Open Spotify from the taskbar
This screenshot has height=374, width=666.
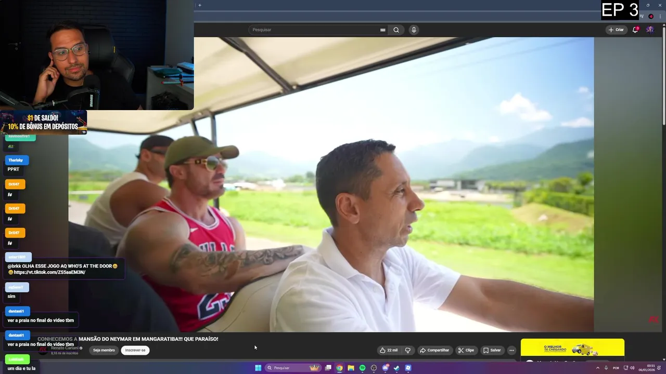[x=363, y=368]
